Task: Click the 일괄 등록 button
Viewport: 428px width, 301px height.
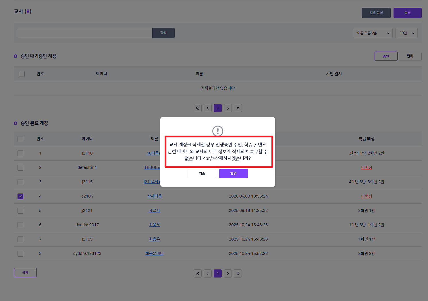Action: click(376, 13)
